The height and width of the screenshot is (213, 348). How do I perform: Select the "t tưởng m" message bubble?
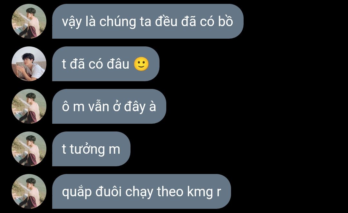click(x=91, y=149)
